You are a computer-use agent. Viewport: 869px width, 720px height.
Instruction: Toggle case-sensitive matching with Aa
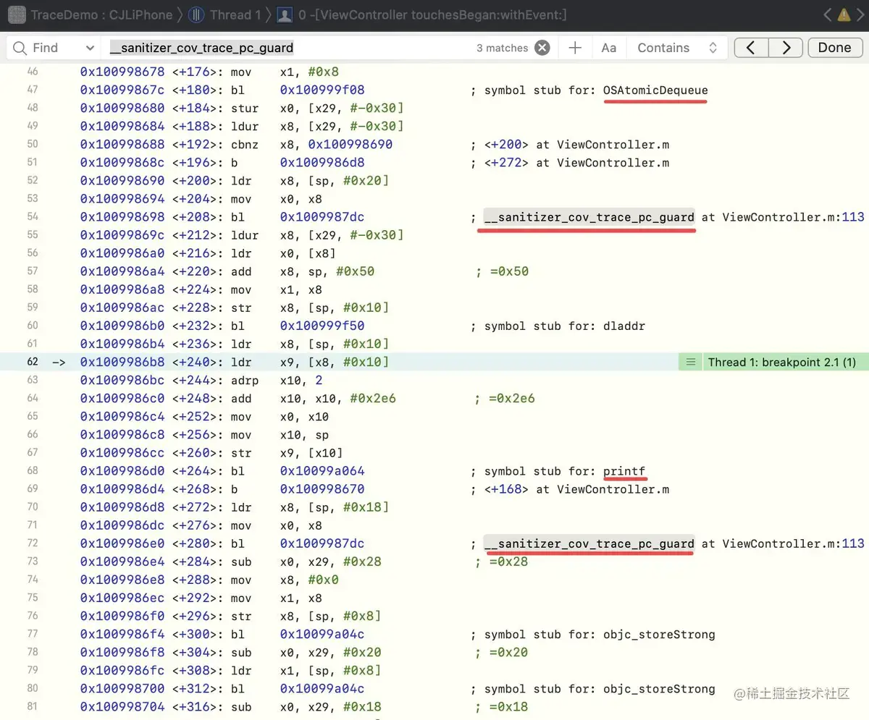tap(609, 48)
